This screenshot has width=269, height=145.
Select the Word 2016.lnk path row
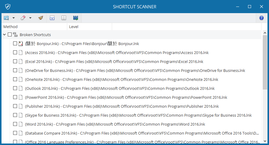pyautogui.click(x=115, y=124)
